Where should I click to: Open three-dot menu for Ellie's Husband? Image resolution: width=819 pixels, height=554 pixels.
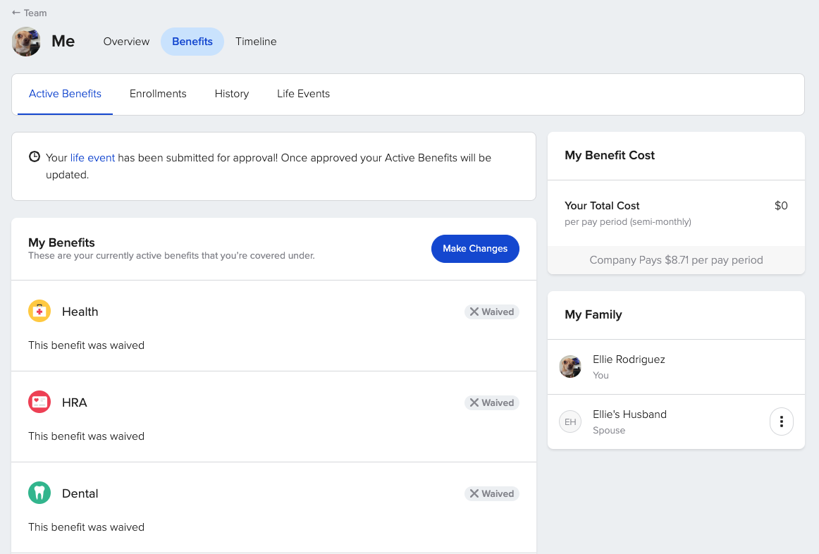[782, 421]
